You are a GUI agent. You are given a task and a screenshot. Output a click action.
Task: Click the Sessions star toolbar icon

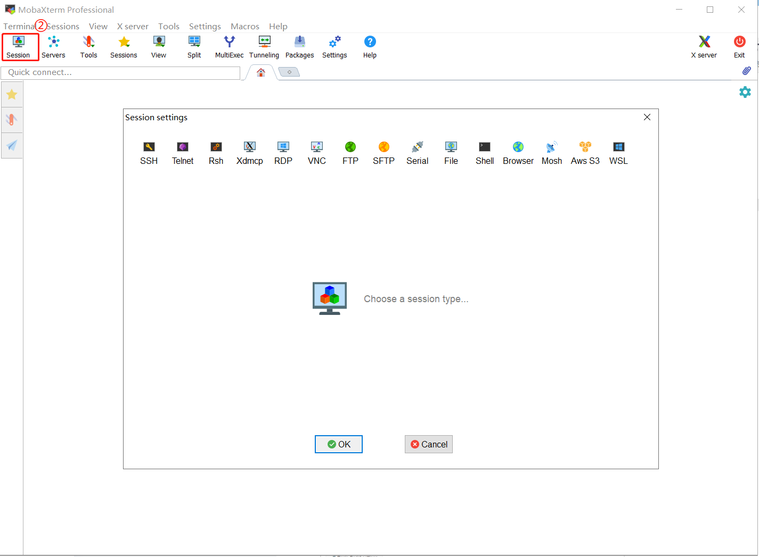tap(124, 47)
